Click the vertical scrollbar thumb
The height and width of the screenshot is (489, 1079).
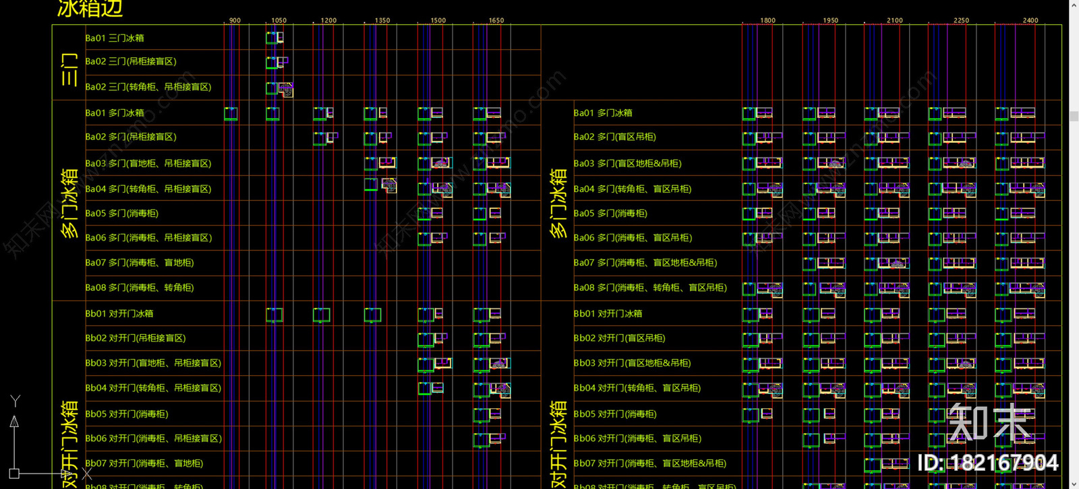click(1074, 117)
